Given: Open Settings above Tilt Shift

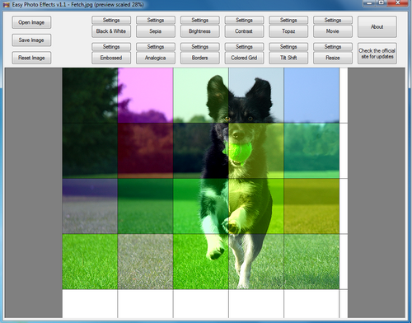Looking at the screenshot, I should click(x=288, y=47).
